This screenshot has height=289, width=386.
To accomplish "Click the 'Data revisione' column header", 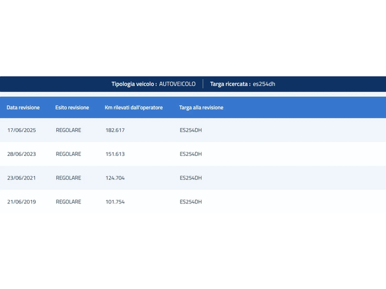I will point(24,108).
